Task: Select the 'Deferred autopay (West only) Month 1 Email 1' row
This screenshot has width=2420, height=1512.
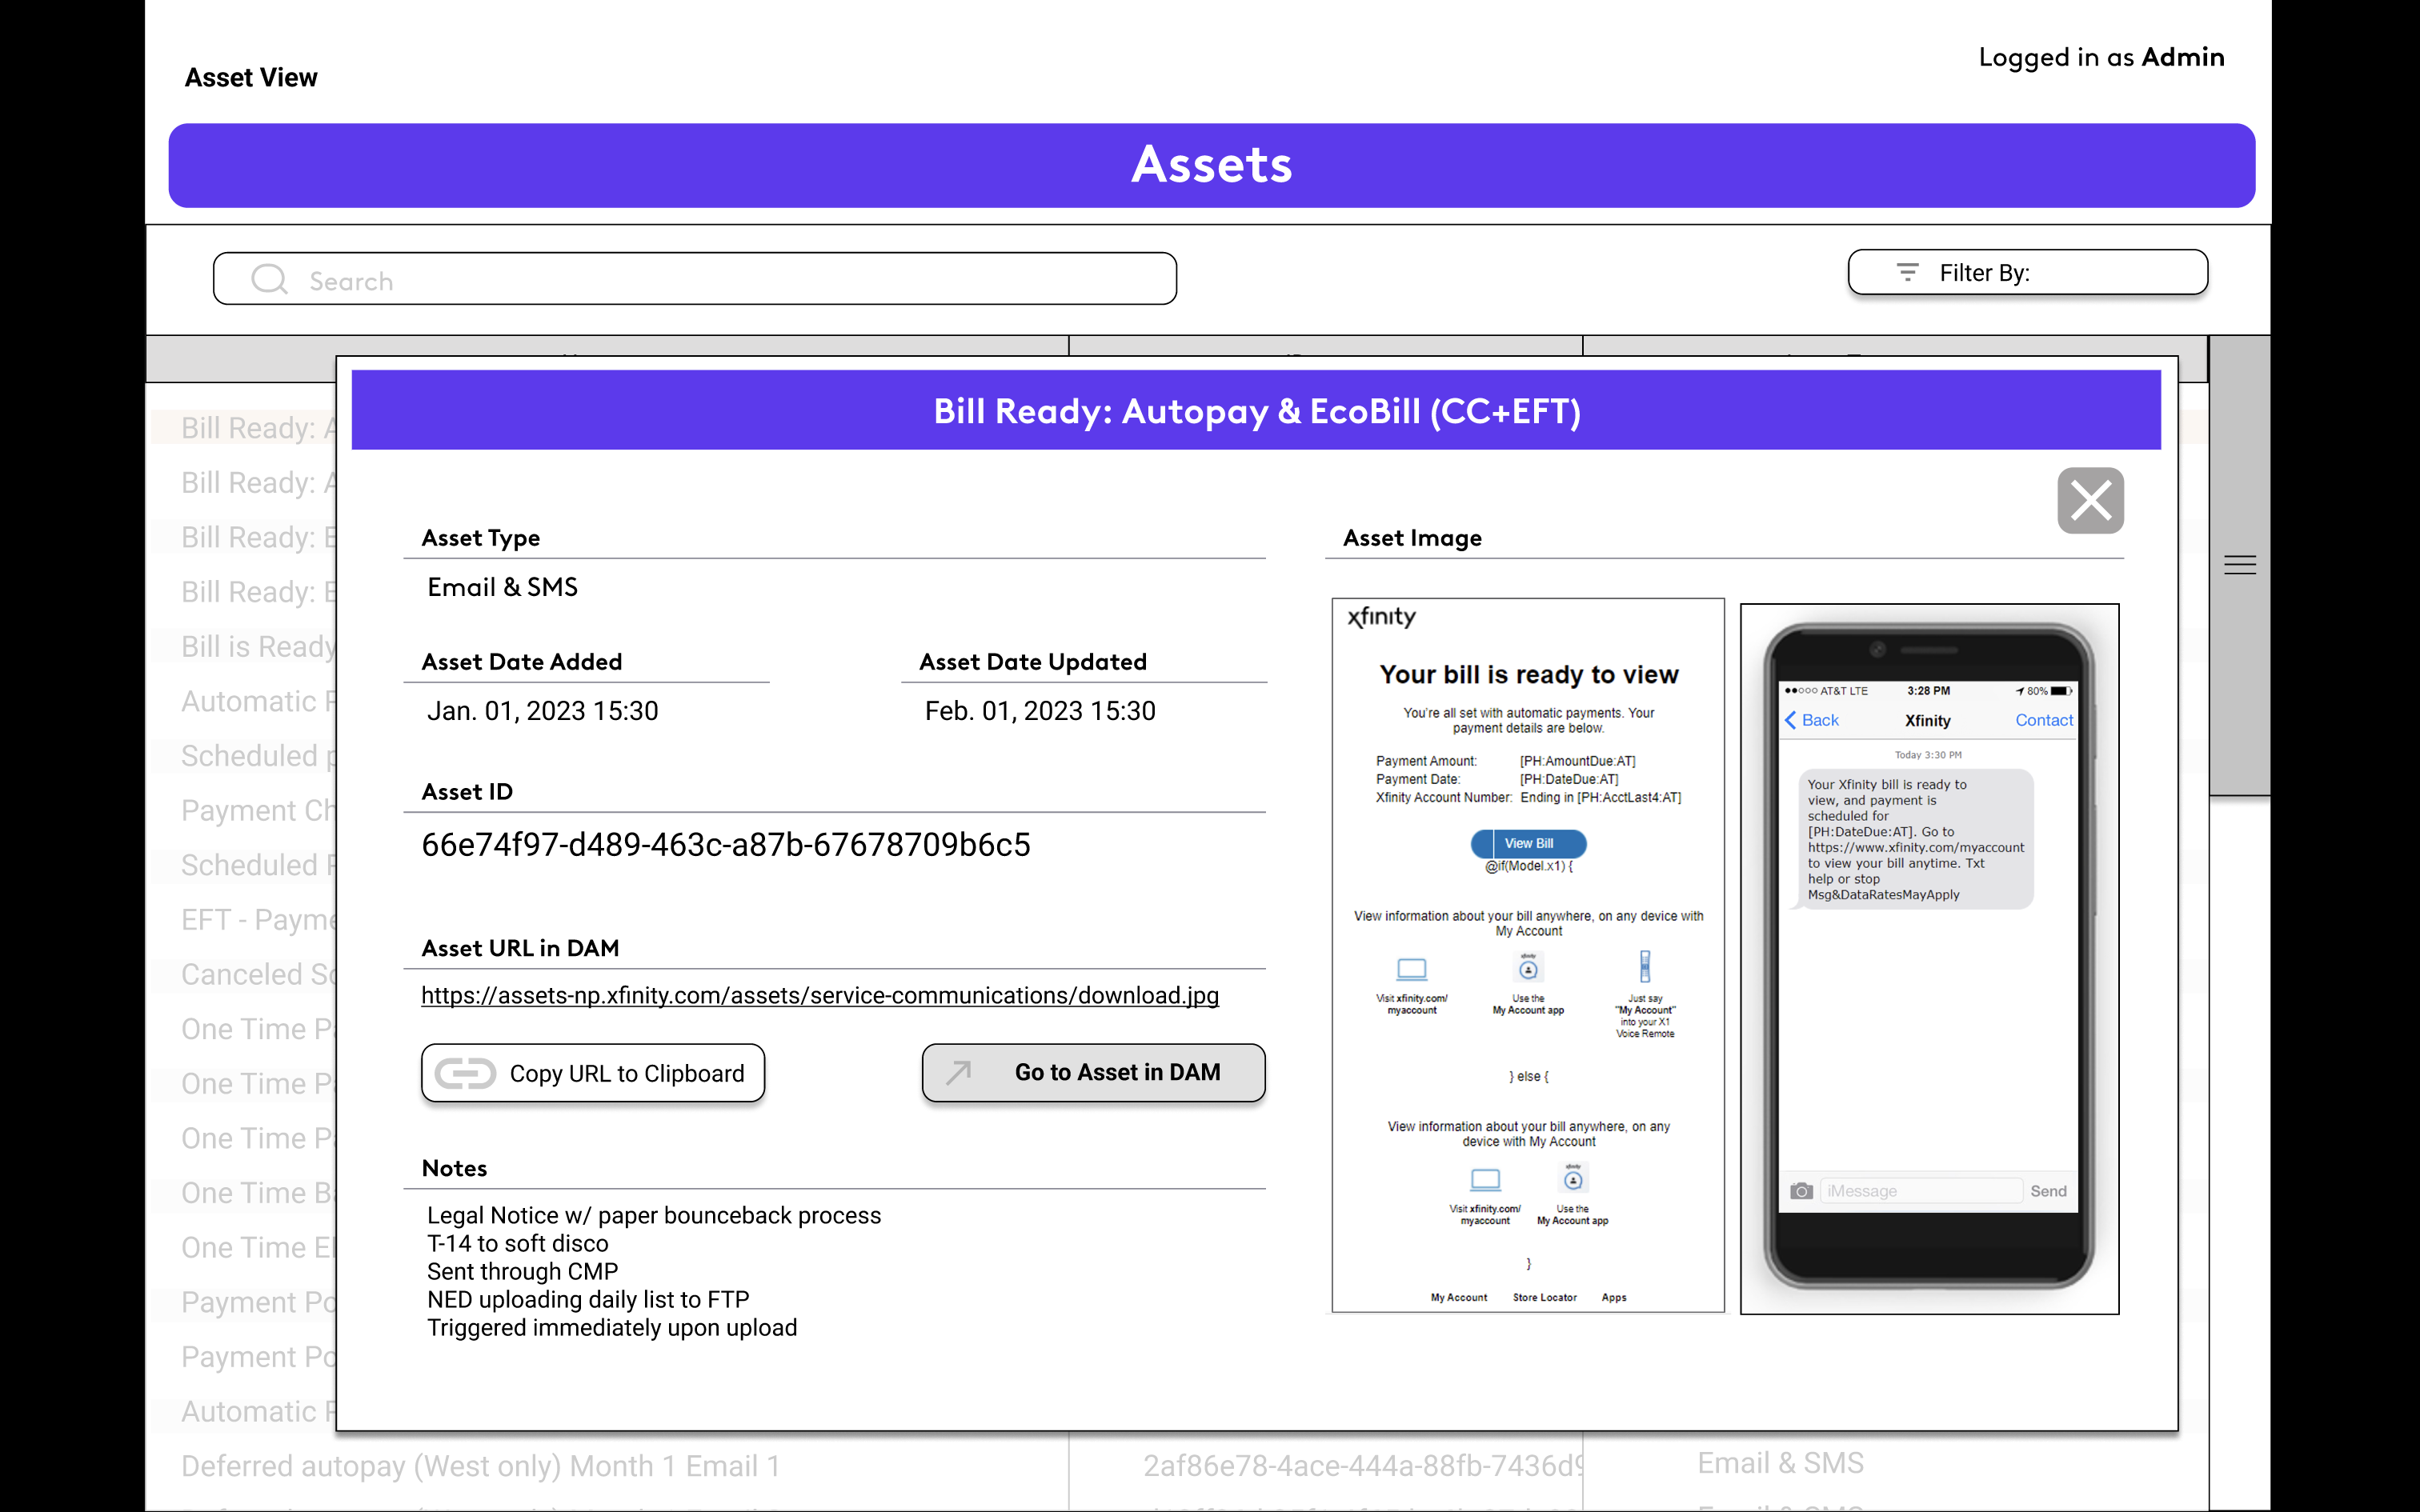Action: pyautogui.click(x=480, y=1466)
